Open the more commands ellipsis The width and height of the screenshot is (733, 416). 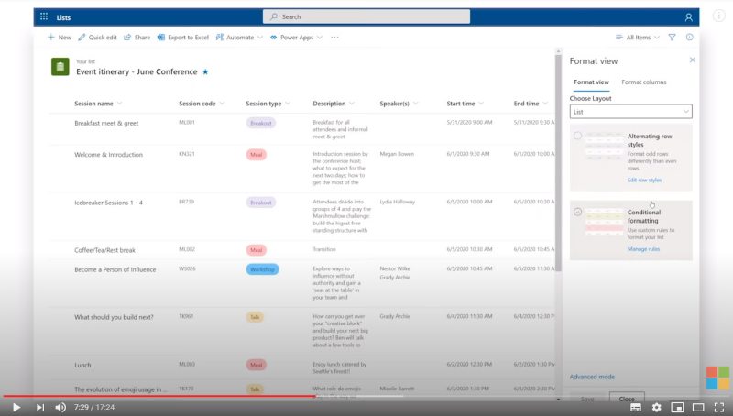click(x=334, y=38)
